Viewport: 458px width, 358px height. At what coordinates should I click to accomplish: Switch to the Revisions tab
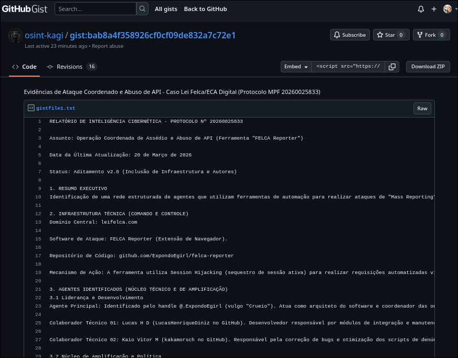coord(71,67)
